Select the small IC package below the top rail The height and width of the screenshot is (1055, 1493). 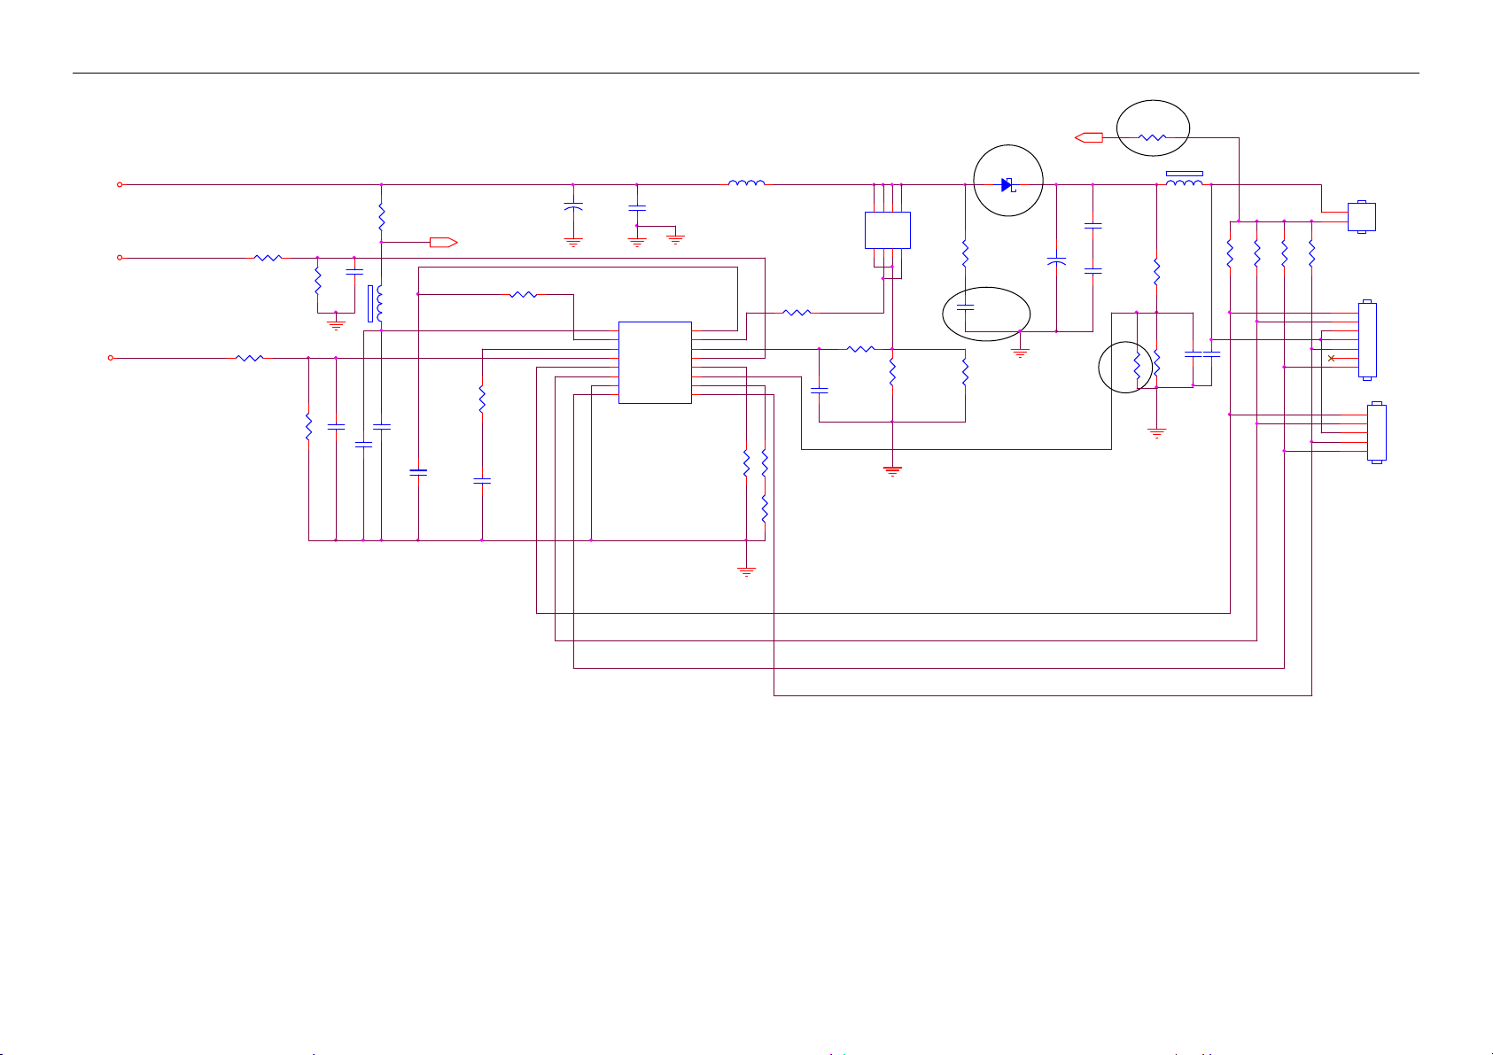[887, 230]
